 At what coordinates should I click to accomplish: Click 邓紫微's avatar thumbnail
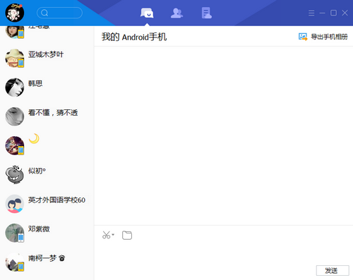[15, 233]
